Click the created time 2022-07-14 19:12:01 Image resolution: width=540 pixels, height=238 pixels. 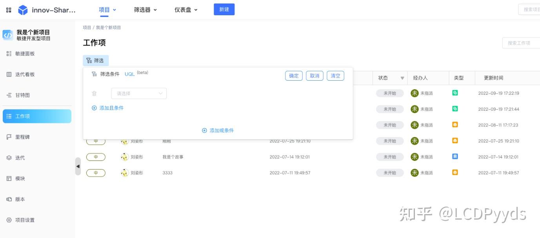(290, 157)
